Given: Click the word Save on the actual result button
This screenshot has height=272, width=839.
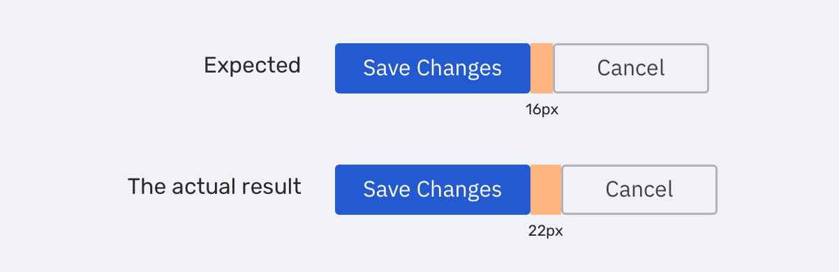Looking at the screenshot, I should click(x=387, y=190).
